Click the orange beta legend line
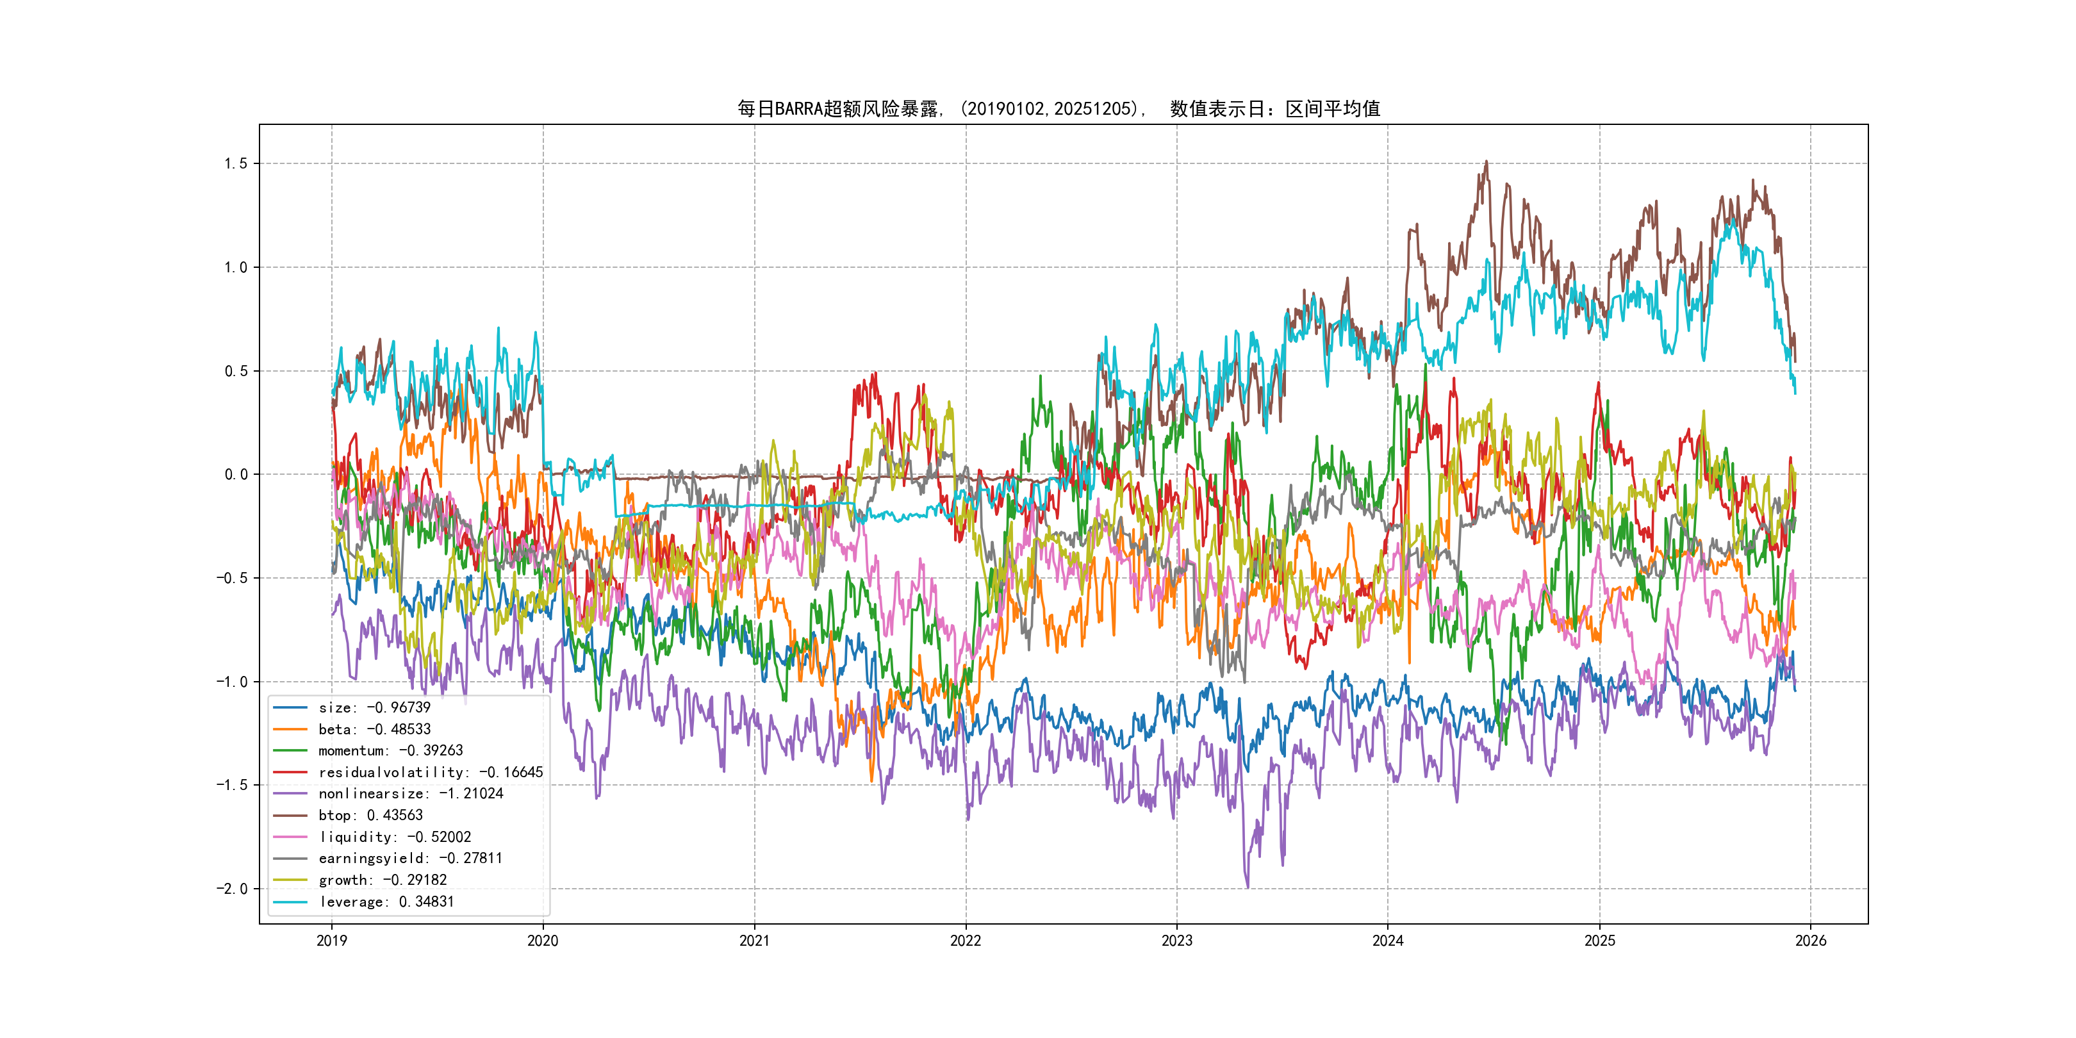Viewport: 2076px width, 1038px height. 290,729
